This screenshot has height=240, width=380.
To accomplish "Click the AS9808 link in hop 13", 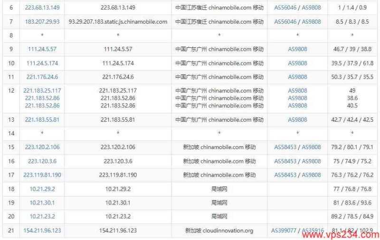I will coord(297,119).
